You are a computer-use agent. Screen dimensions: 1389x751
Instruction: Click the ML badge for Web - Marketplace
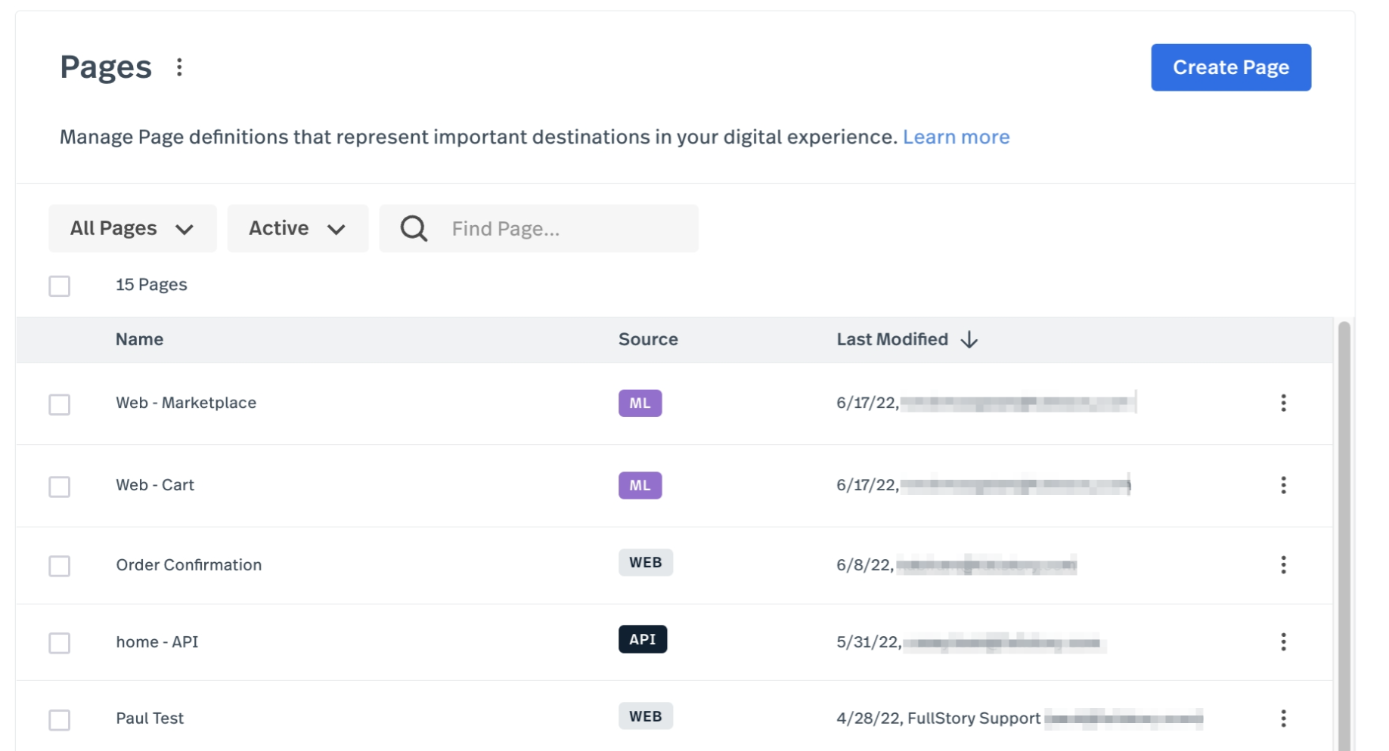640,403
